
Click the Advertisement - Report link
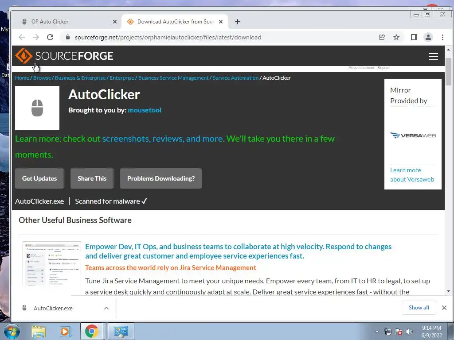coord(369,68)
